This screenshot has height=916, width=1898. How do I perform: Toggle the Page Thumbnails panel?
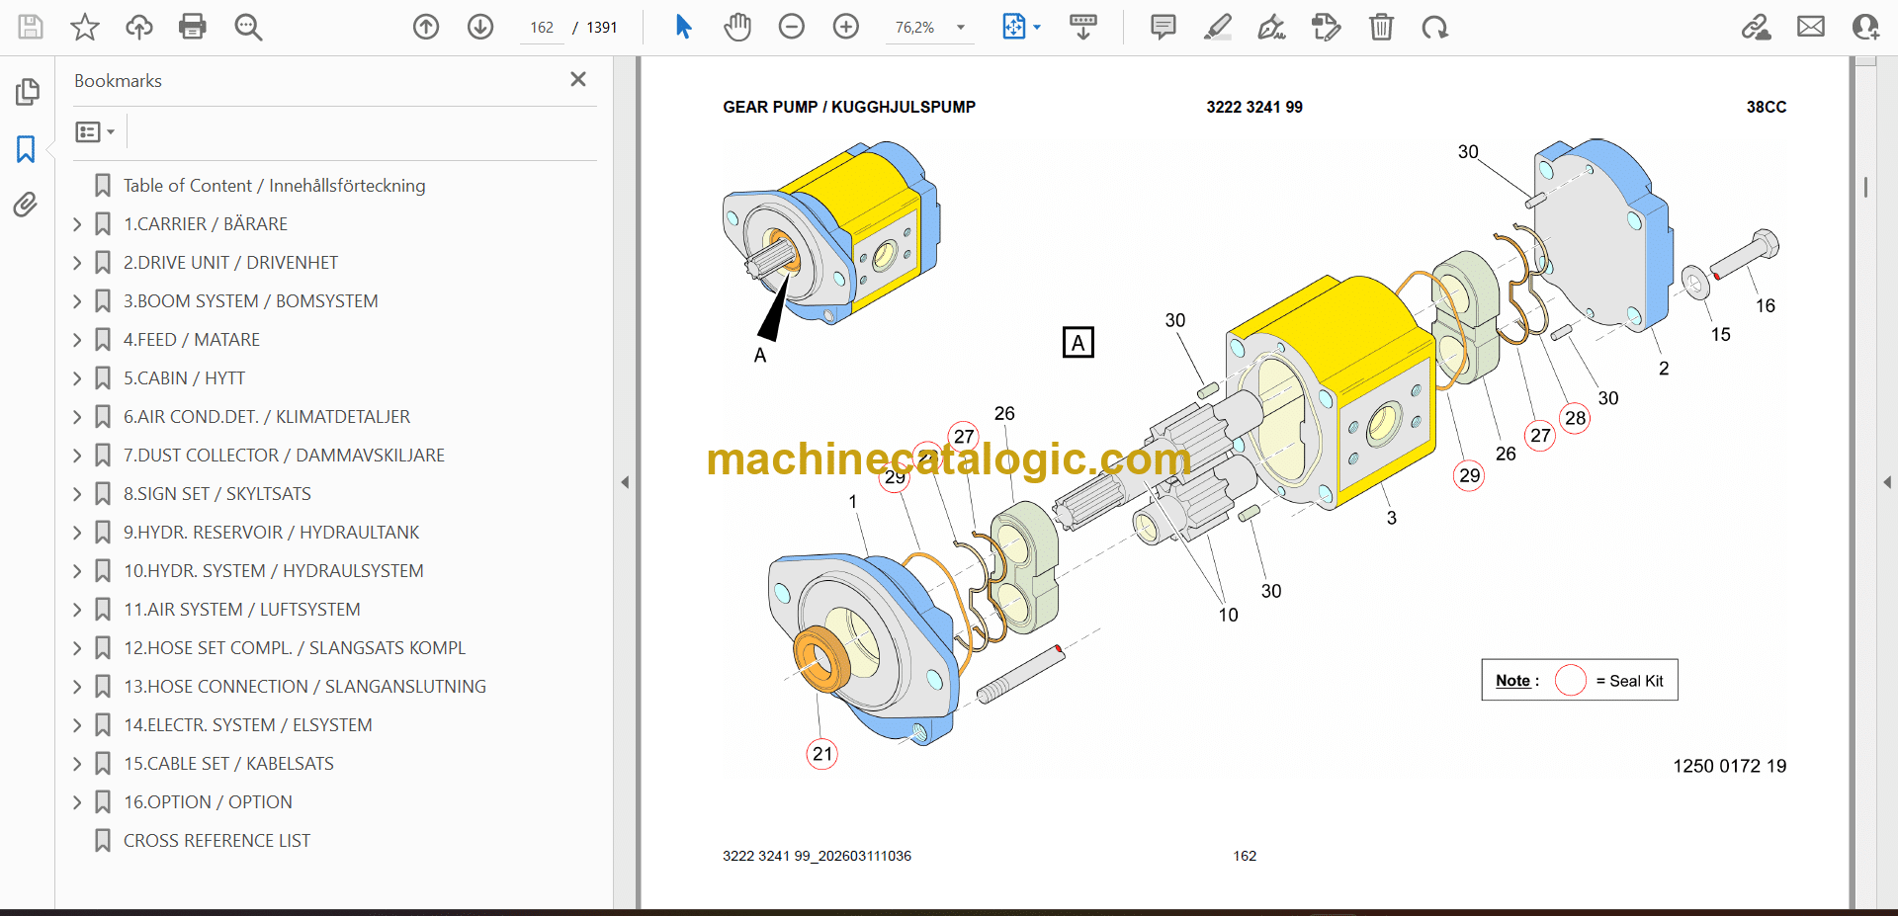(27, 92)
